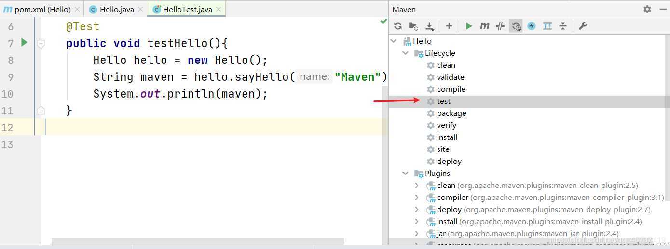The width and height of the screenshot is (670, 249).
Task: Click the green inspection checkmark in the editor
Action: pyautogui.click(x=383, y=21)
